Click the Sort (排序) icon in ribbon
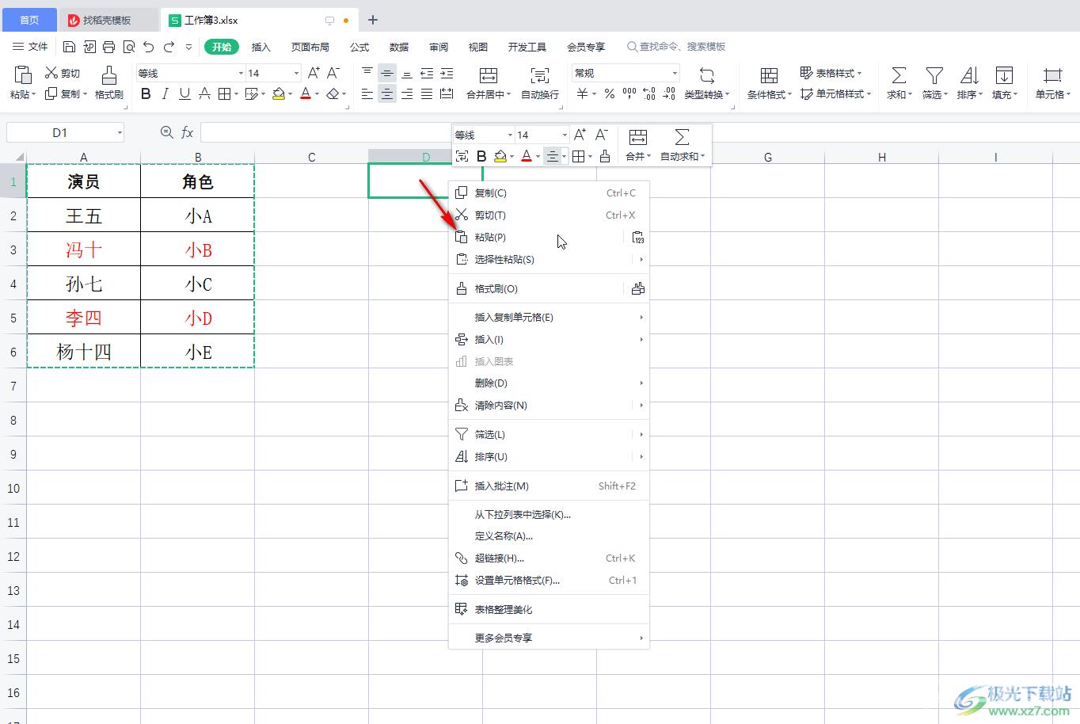The width and height of the screenshot is (1080, 724). pyautogui.click(x=969, y=75)
